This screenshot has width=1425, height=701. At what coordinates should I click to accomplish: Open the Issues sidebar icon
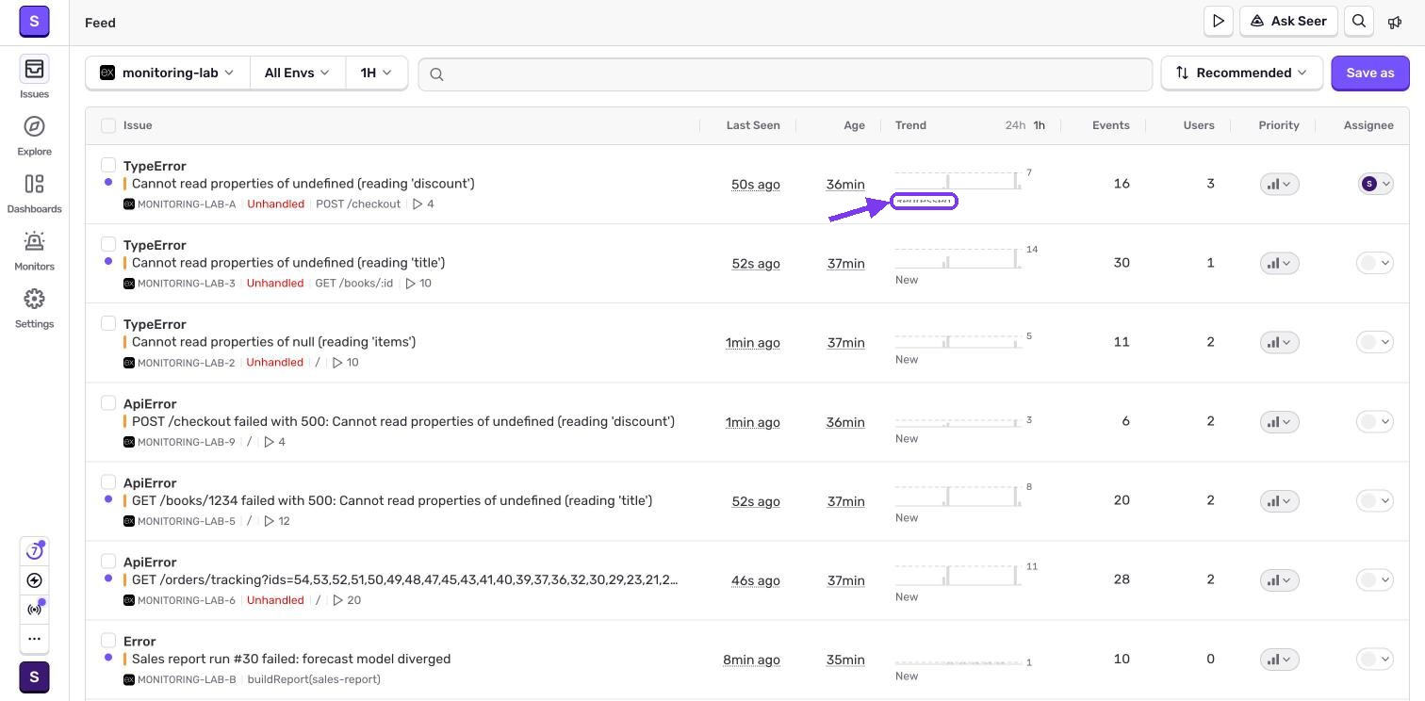34,69
